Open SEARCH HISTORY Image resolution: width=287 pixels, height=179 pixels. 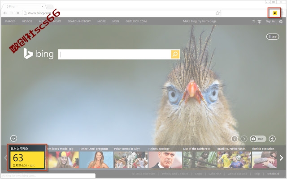[x=79, y=21]
